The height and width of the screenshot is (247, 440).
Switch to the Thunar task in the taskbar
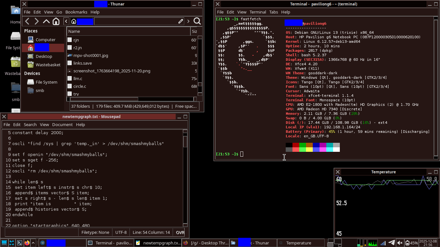point(253,243)
